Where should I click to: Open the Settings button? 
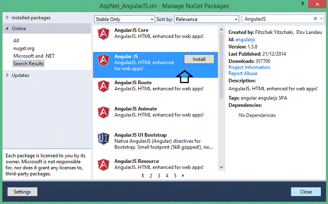pos(22,192)
